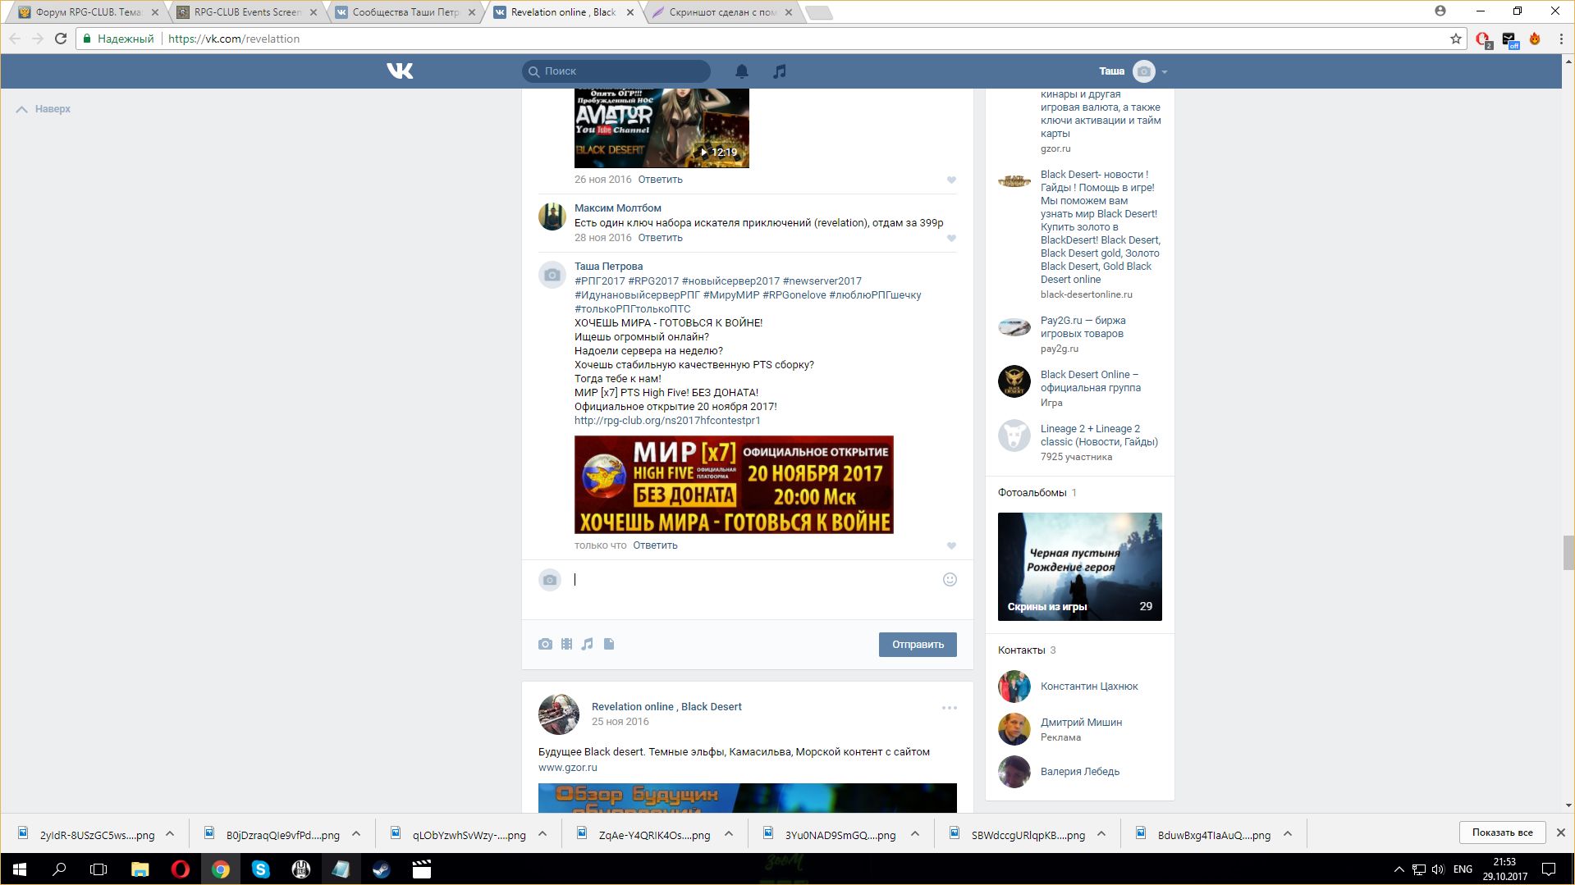Open Steam from taskbar
The width and height of the screenshot is (1575, 885).
tap(382, 869)
